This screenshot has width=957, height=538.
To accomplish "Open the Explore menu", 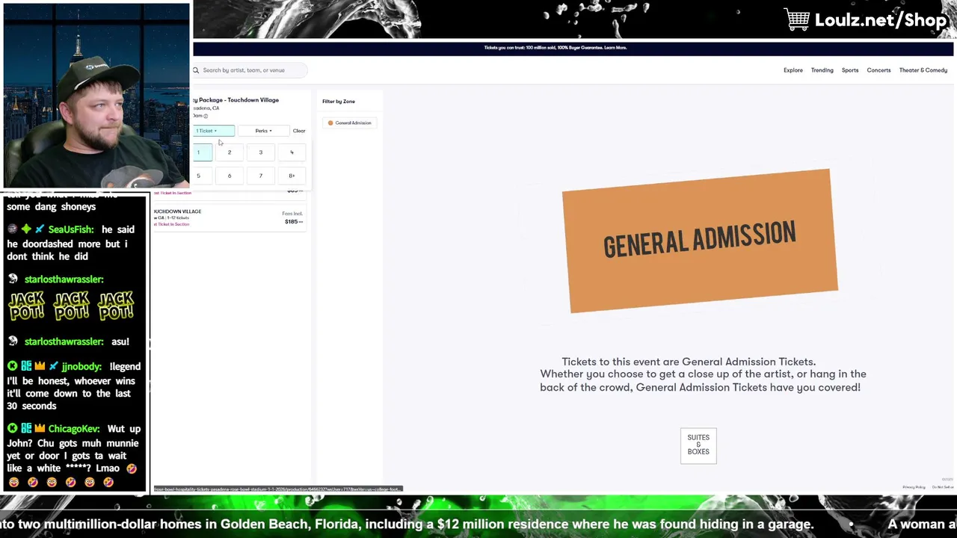I will 793,70.
